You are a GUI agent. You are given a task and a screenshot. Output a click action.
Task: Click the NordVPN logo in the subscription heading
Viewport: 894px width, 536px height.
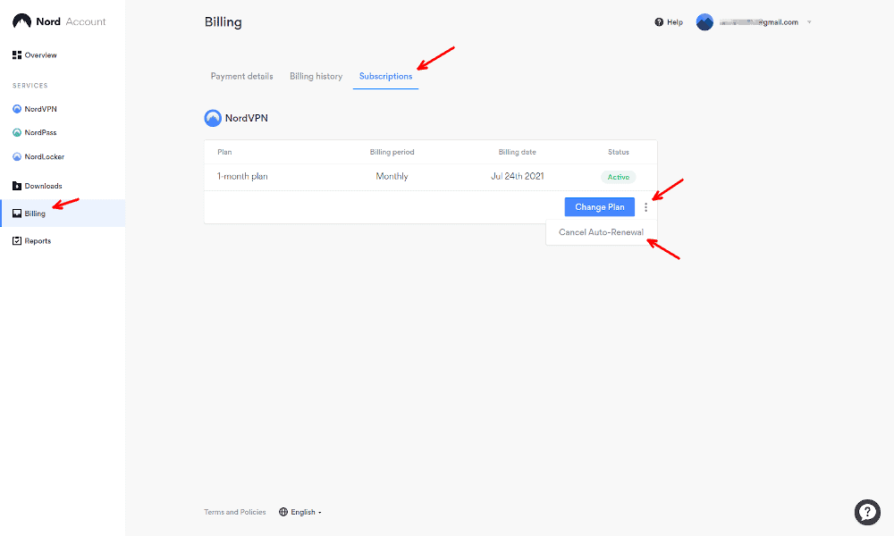click(x=213, y=118)
